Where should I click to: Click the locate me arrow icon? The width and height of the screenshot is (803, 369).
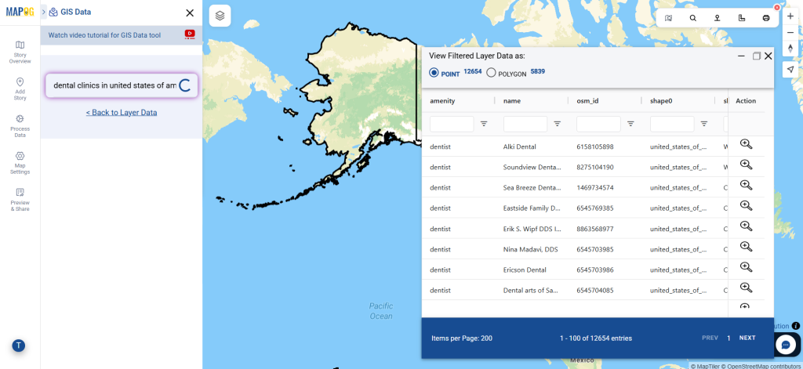click(x=790, y=70)
